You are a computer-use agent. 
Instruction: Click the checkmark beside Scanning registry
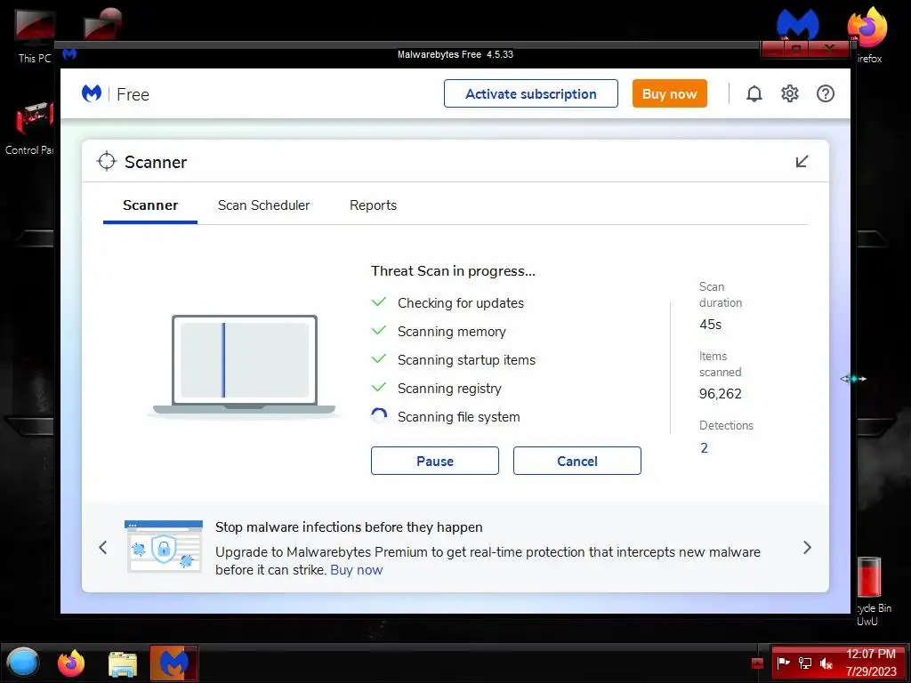[x=379, y=388]
